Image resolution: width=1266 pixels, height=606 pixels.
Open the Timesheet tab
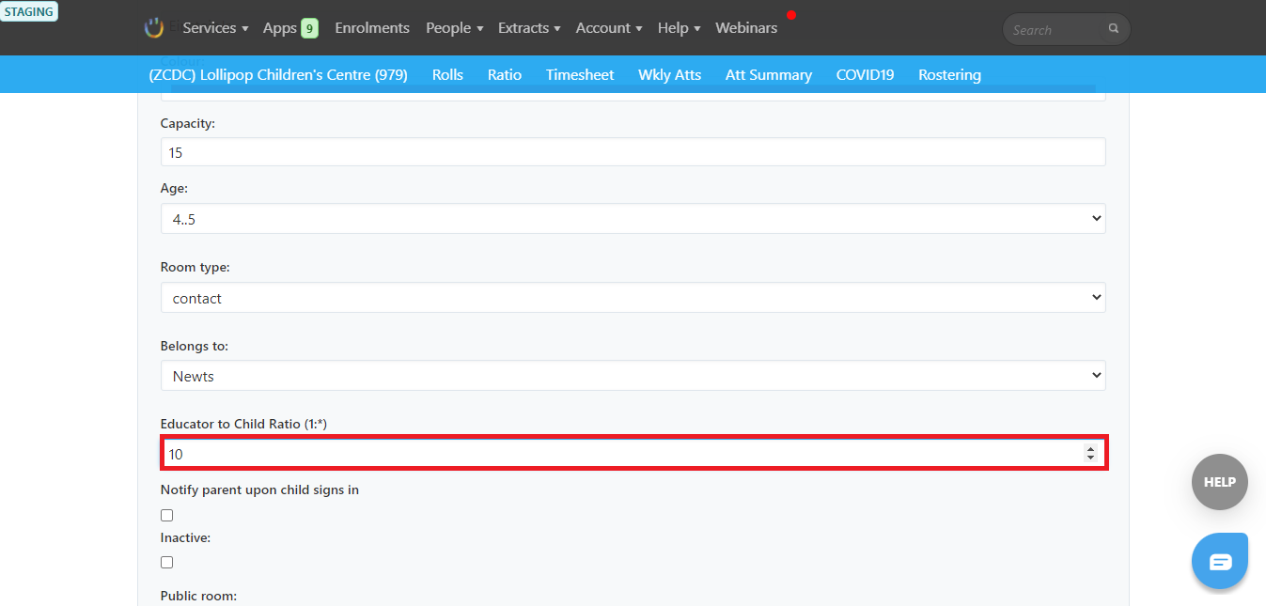tap(580, 75)
